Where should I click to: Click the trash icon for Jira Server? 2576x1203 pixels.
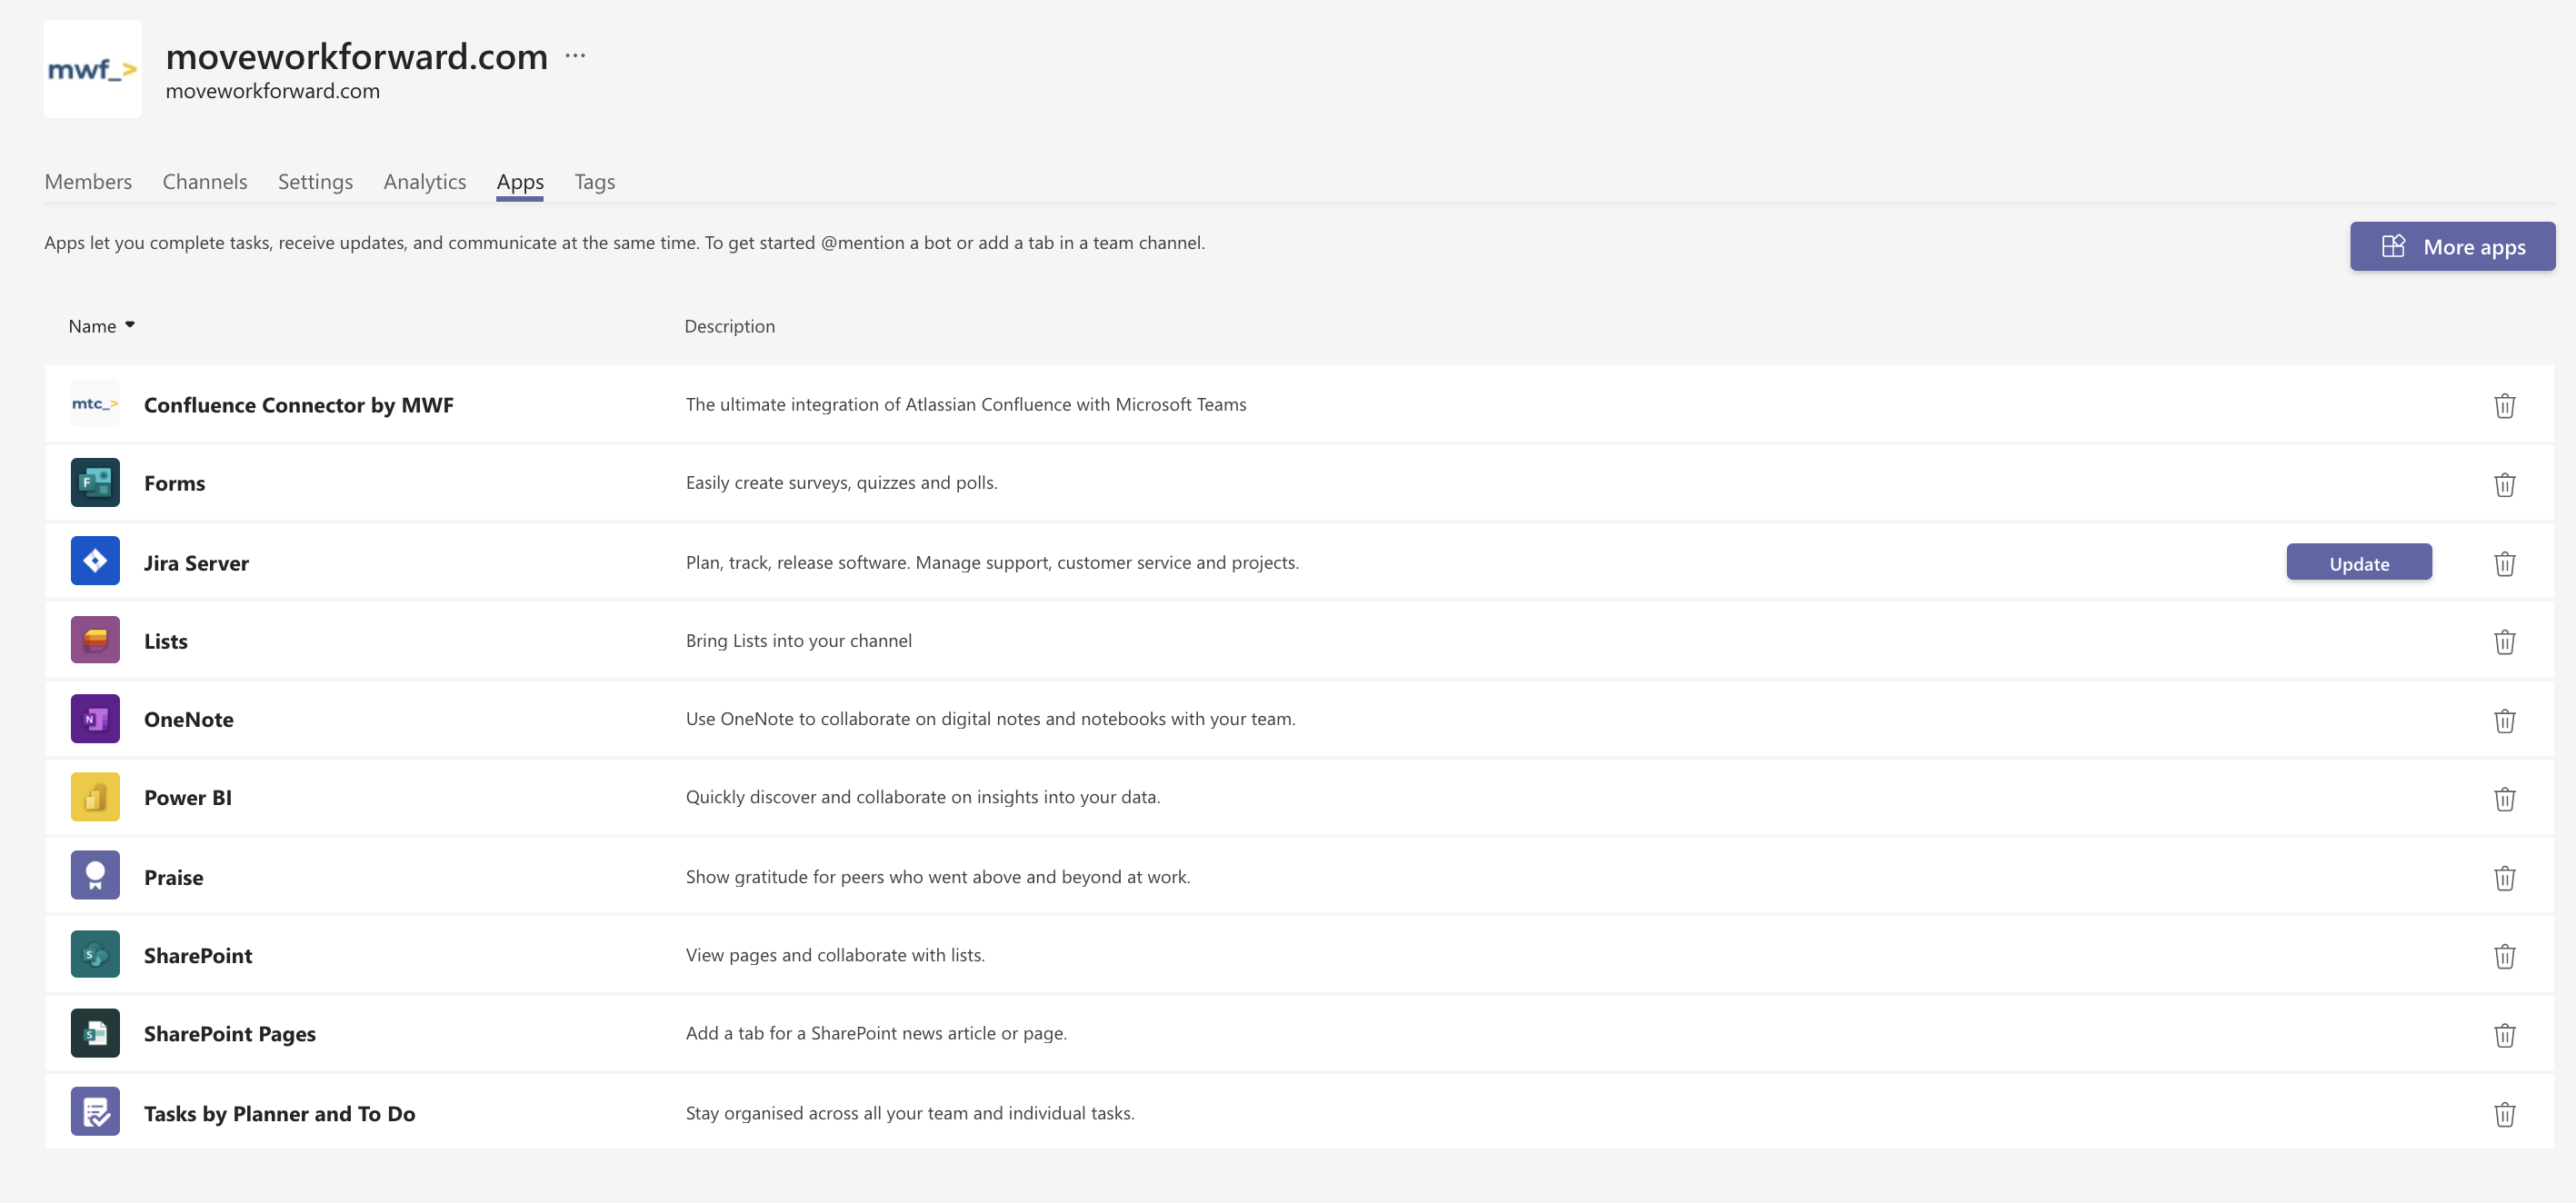(x=2503, y=564)
